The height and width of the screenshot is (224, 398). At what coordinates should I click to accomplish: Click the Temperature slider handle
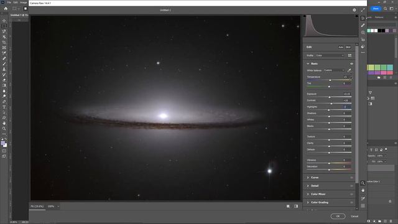tap(330, 80)
